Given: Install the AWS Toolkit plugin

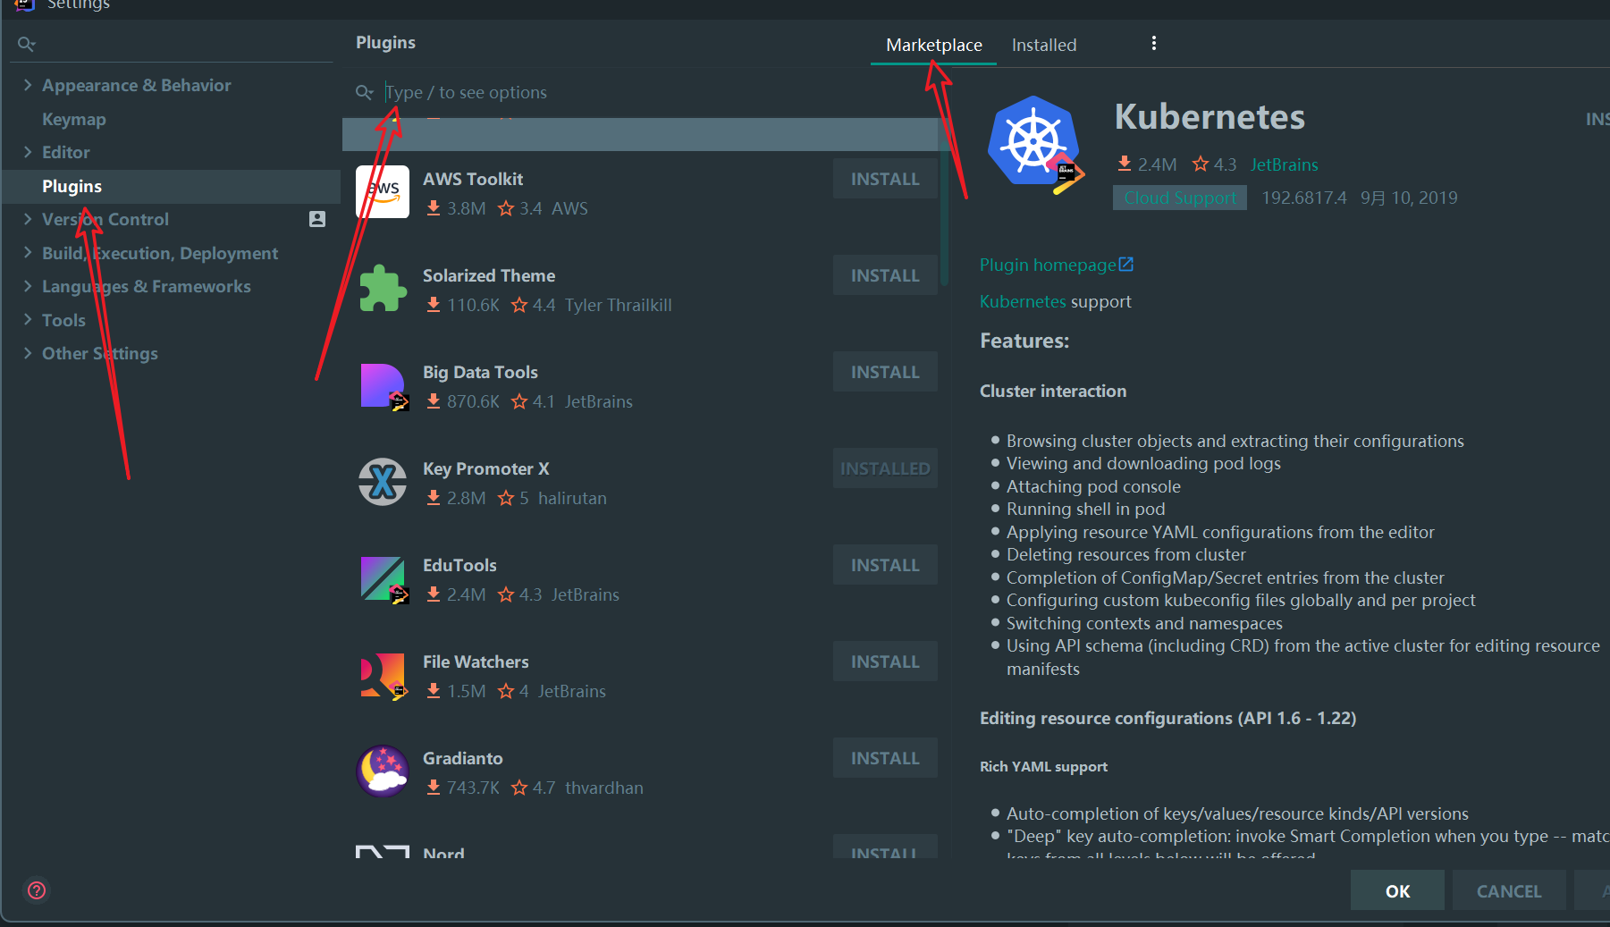Looking at the screenshot, I should (x=885, y=179).
